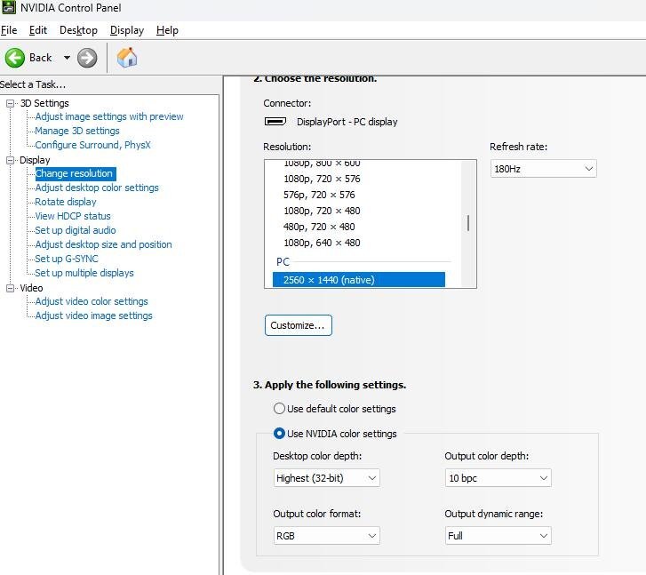646x575 pixels.
Task: Select resolution 1080p, 720 × 576
Action: (322, 179)
